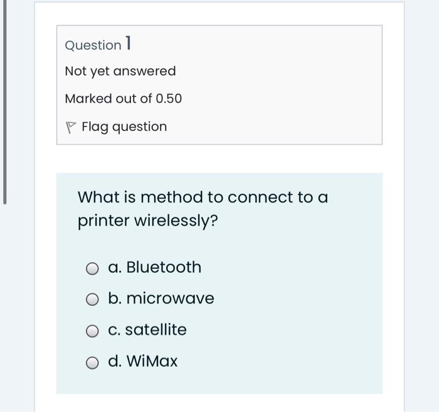Click the large number 1 in heading

(x=128, y=43)
